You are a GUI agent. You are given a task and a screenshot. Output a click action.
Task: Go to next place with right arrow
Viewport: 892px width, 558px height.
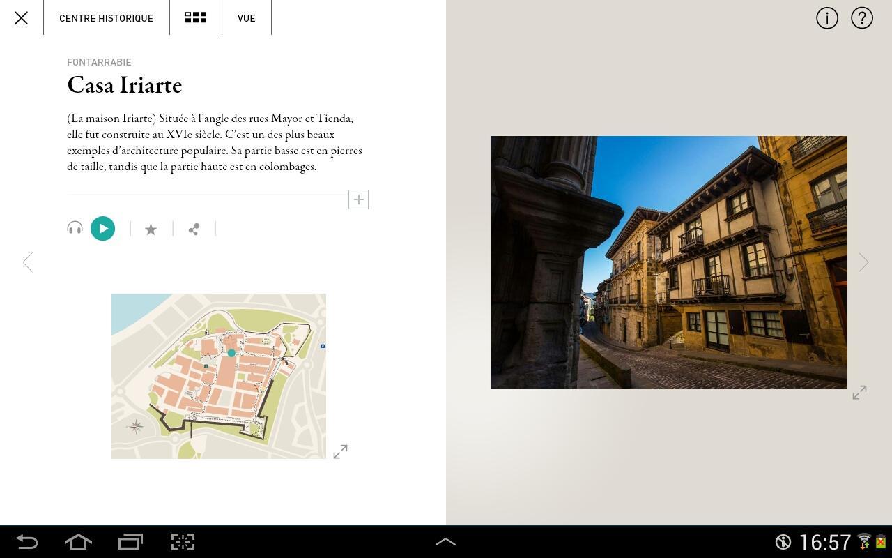point(864,262)
